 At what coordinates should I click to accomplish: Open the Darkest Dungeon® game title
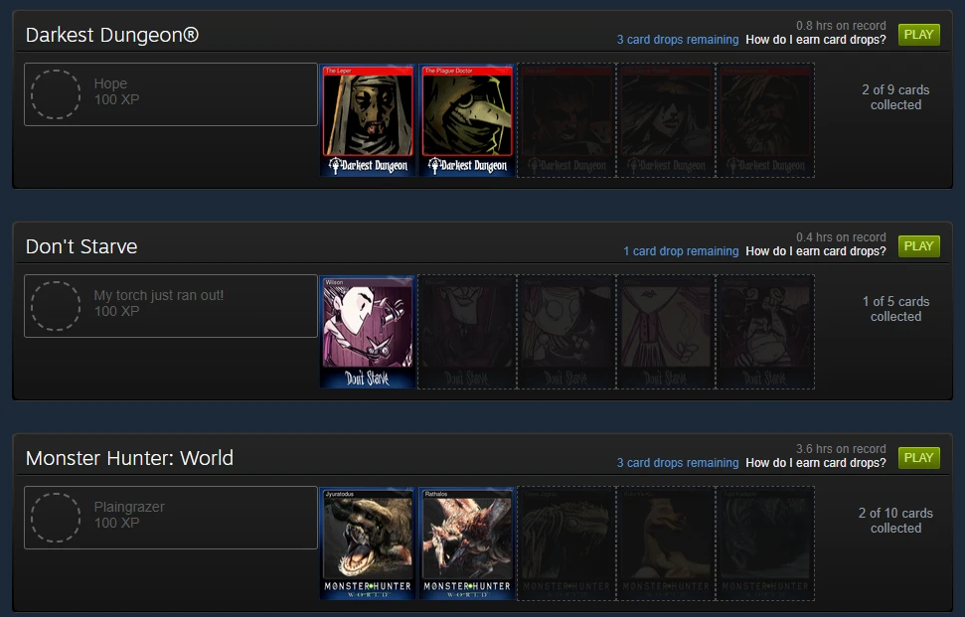[112, 35]
